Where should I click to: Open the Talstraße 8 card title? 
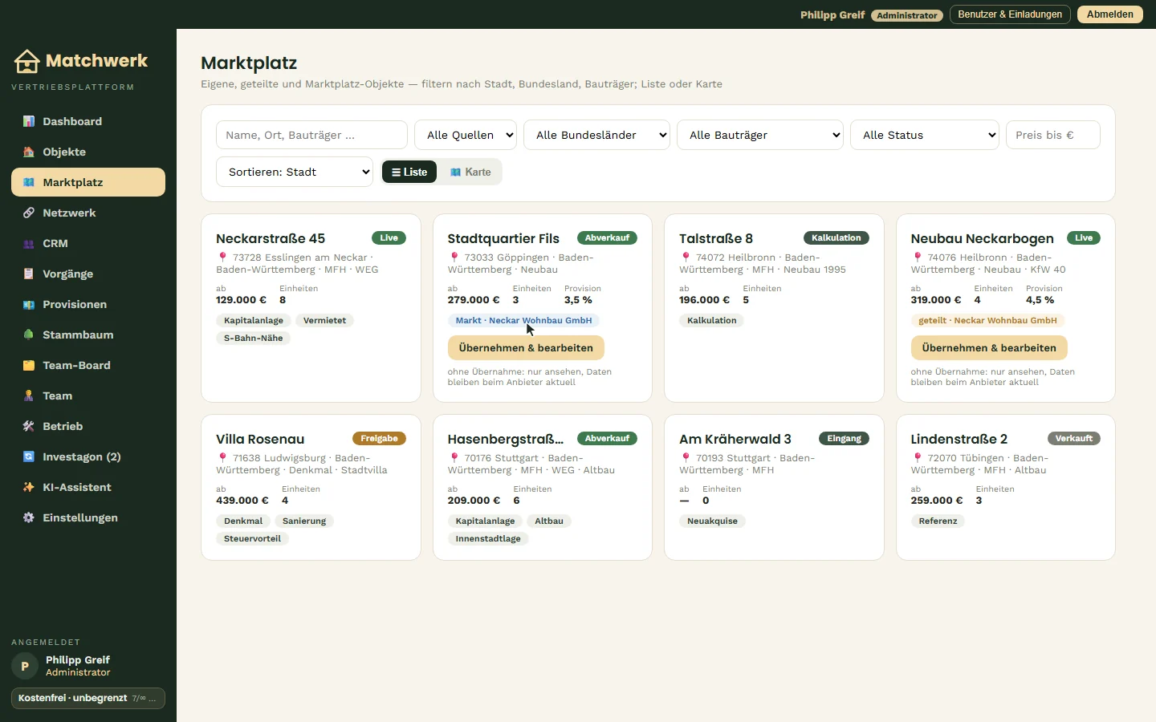716,238
